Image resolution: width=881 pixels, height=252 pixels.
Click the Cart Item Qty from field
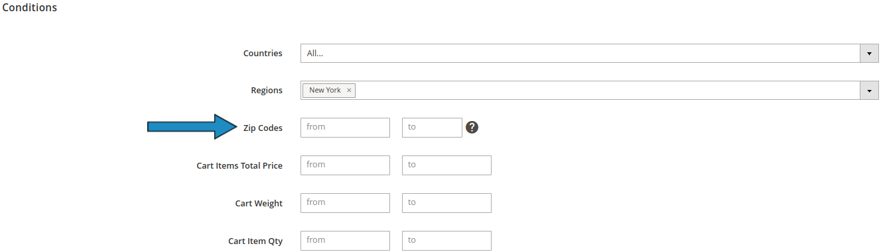345,241
